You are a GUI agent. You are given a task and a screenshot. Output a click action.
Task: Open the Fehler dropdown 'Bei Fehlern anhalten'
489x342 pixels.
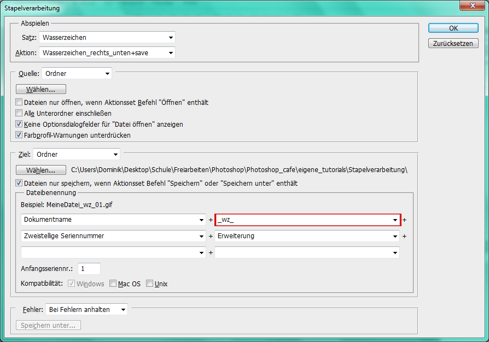coord(86,309)
